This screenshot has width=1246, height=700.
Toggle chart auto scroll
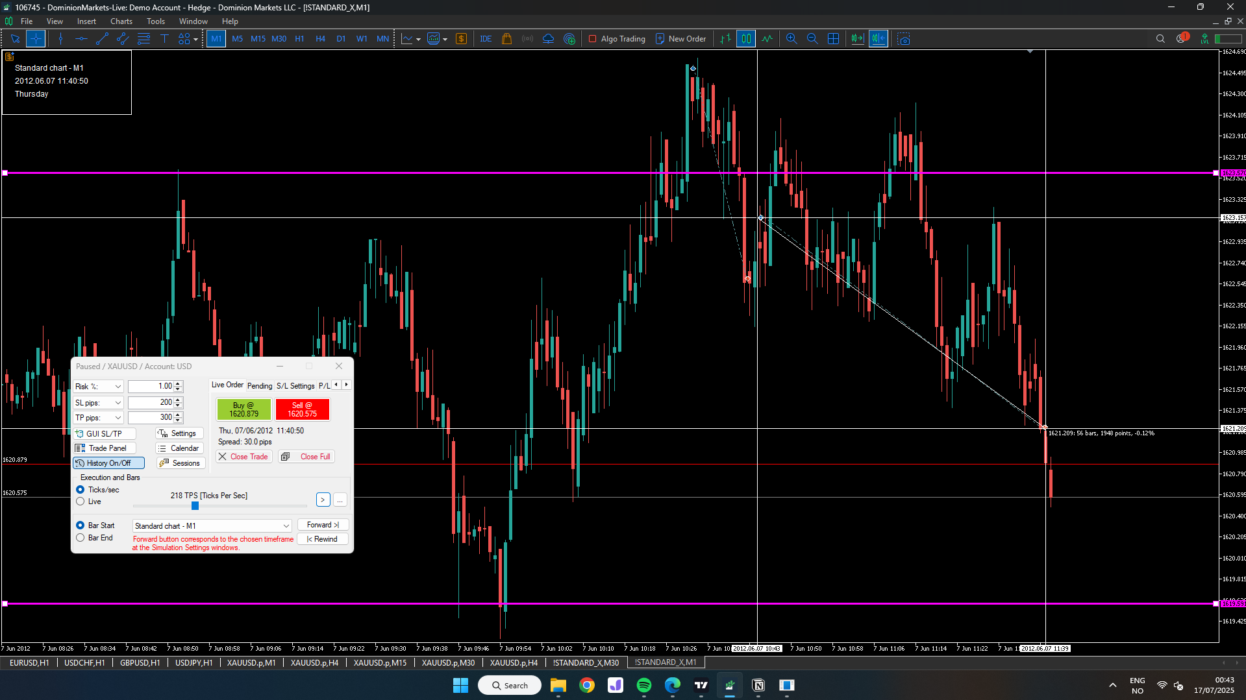click(x=858, y=39)
